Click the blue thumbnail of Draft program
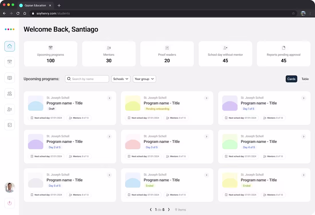The height and width of the screenshot is (215, 315). pyautogui.click(x=36, y=103)
